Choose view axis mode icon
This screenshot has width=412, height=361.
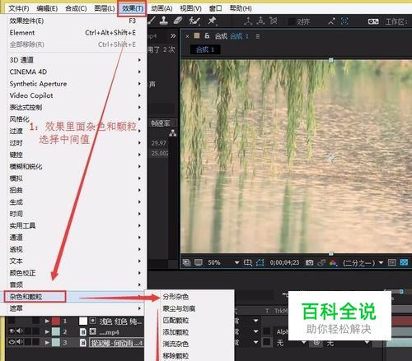pyautogui.click(x=273, y=21)
